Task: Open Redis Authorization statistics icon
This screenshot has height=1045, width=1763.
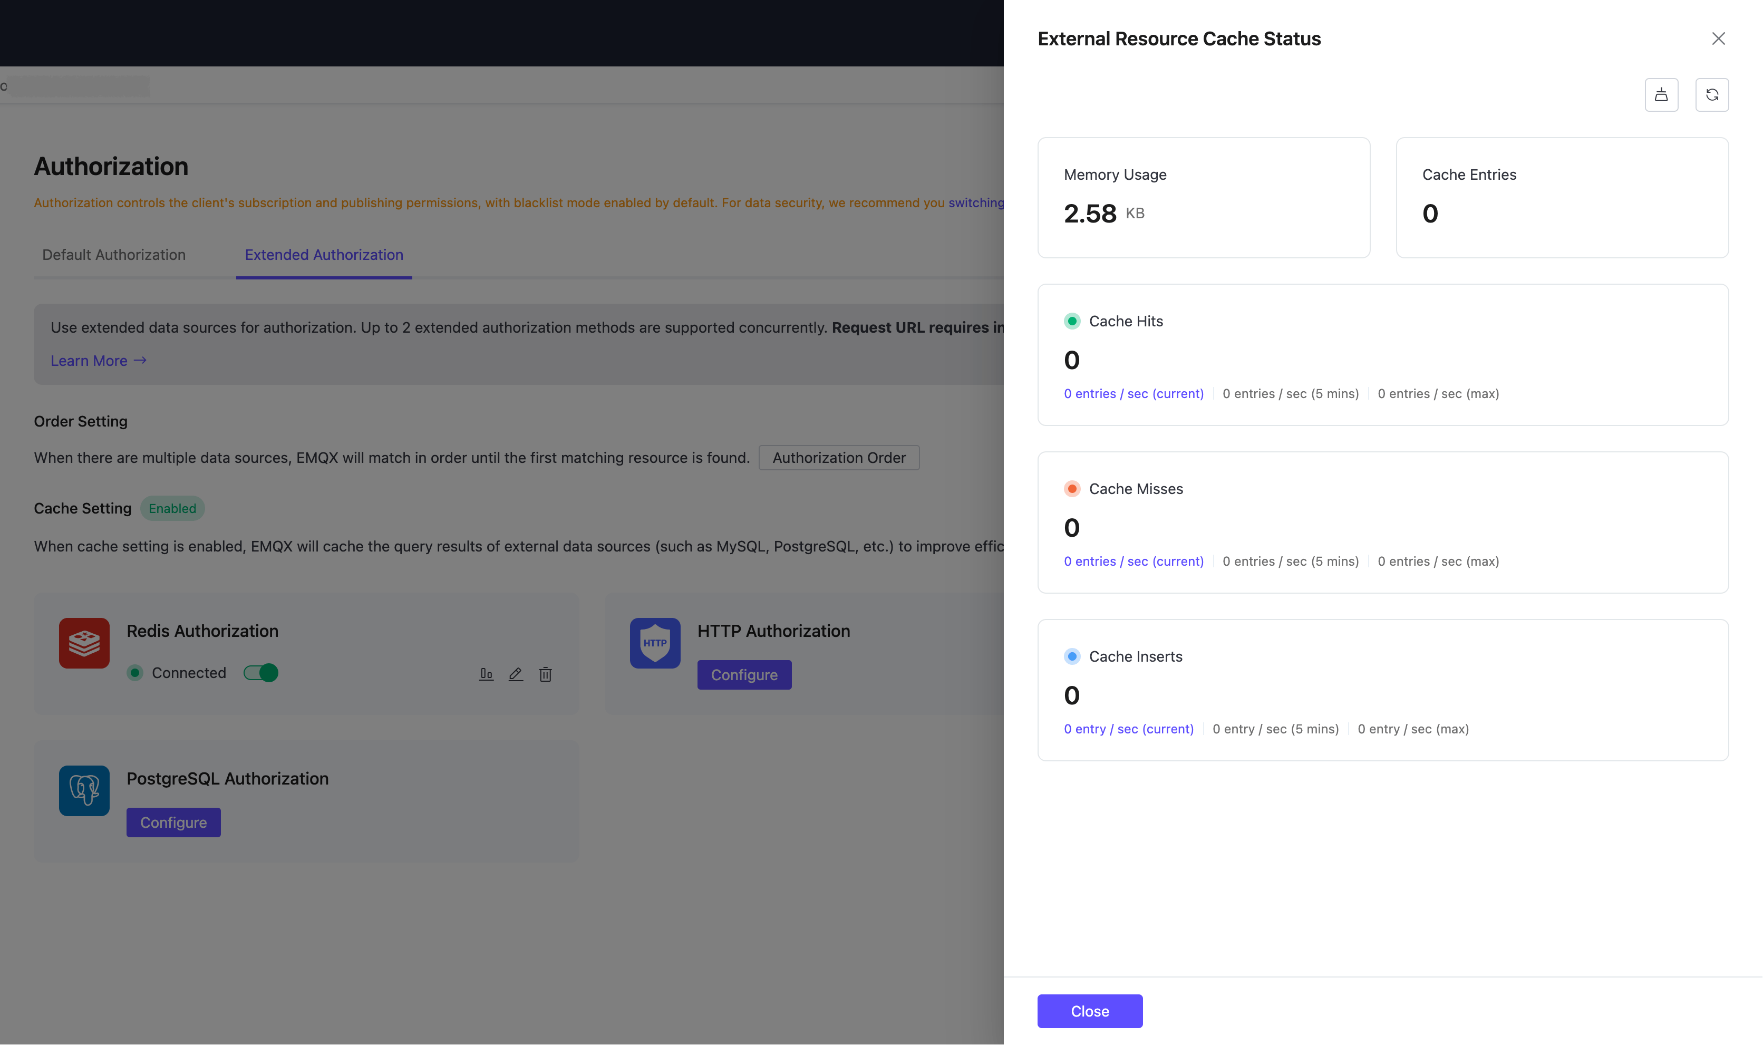Action: [486, 674]
